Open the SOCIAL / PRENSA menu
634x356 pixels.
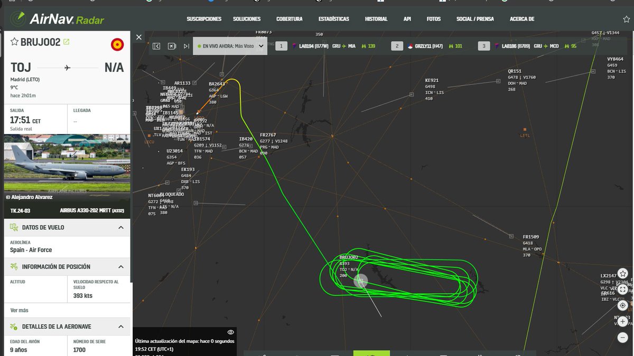475,19
